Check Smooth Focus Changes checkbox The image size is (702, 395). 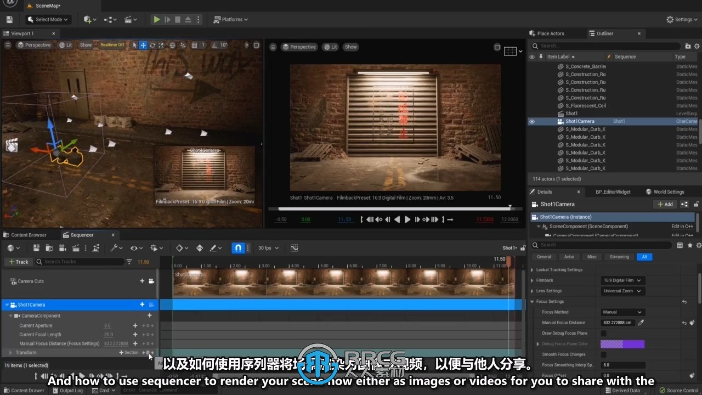[x=604, y=354]
